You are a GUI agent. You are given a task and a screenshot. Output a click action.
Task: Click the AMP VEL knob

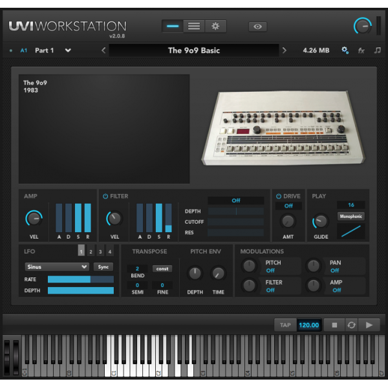[x=34, y=219]
